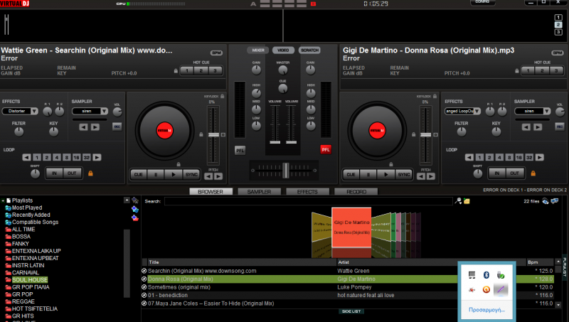Click the SIDE LIST button
The width and height of the screenshot is (569, 322).
coord(351,311)
